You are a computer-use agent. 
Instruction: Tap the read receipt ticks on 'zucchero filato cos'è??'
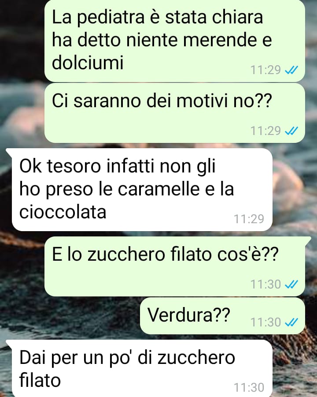[291, 285]
